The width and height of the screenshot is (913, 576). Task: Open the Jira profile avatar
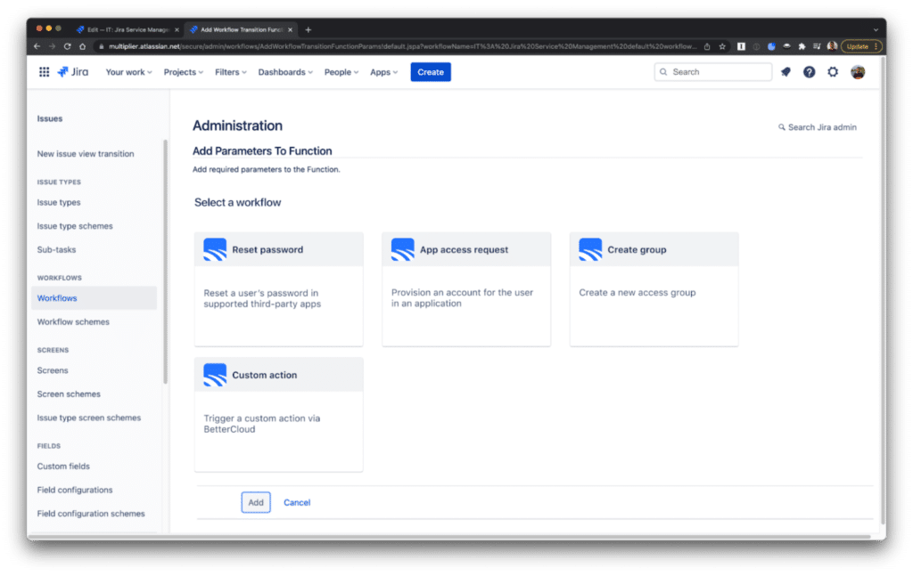click(857, 72)
